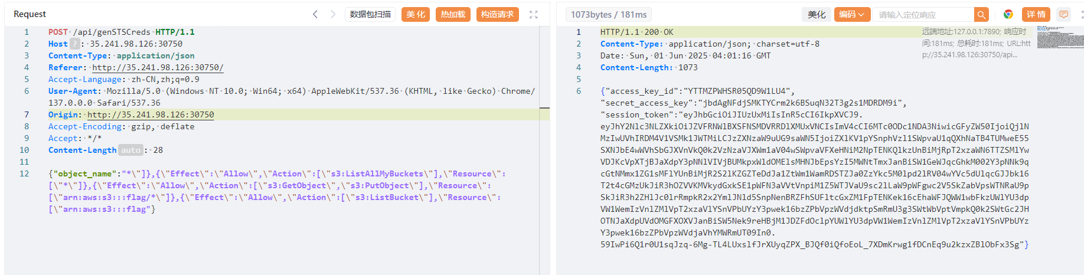Click the comment bubble icon in response toolbar
This screenshot has height=275, width=1084.
[1064, 15]
